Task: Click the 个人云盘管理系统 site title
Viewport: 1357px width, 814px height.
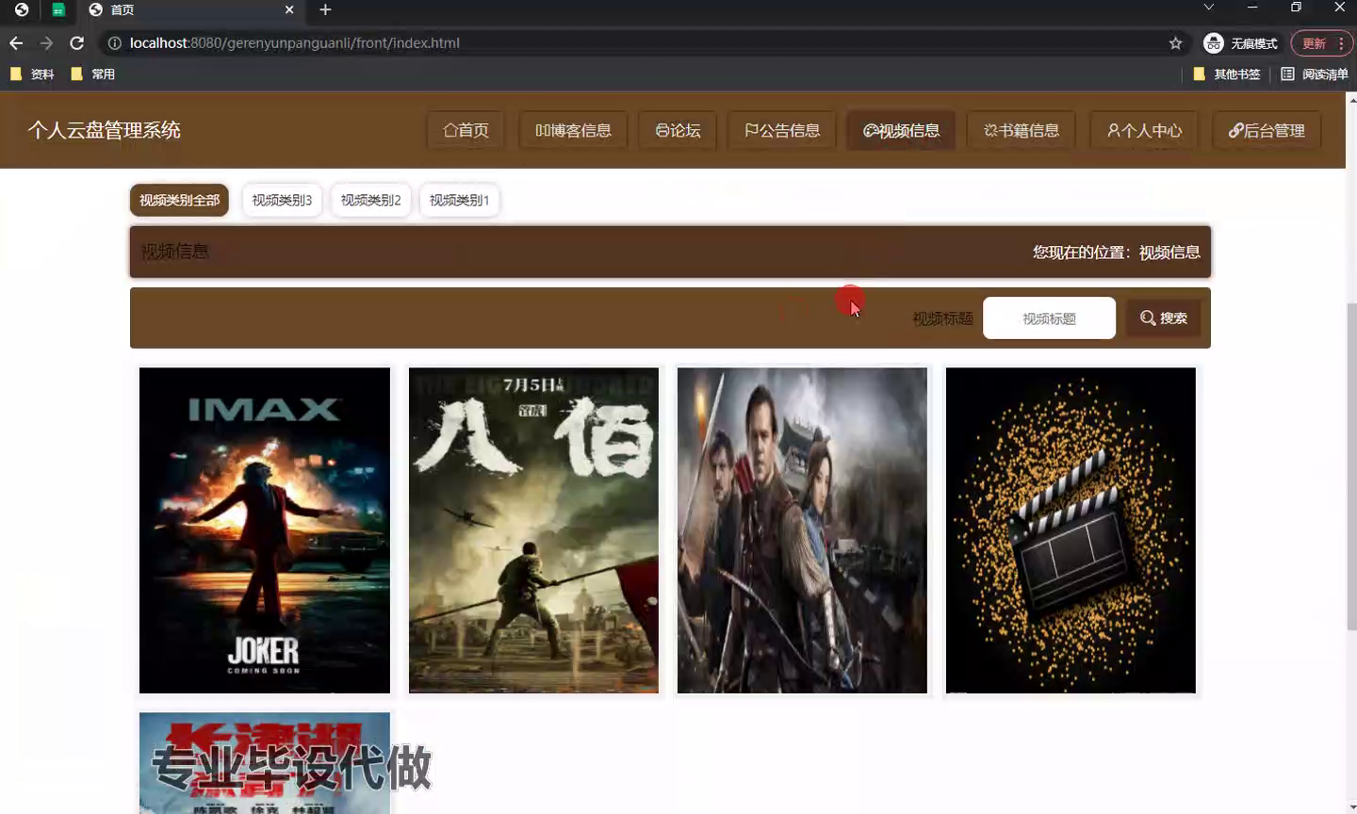Action: coord(104,130)
